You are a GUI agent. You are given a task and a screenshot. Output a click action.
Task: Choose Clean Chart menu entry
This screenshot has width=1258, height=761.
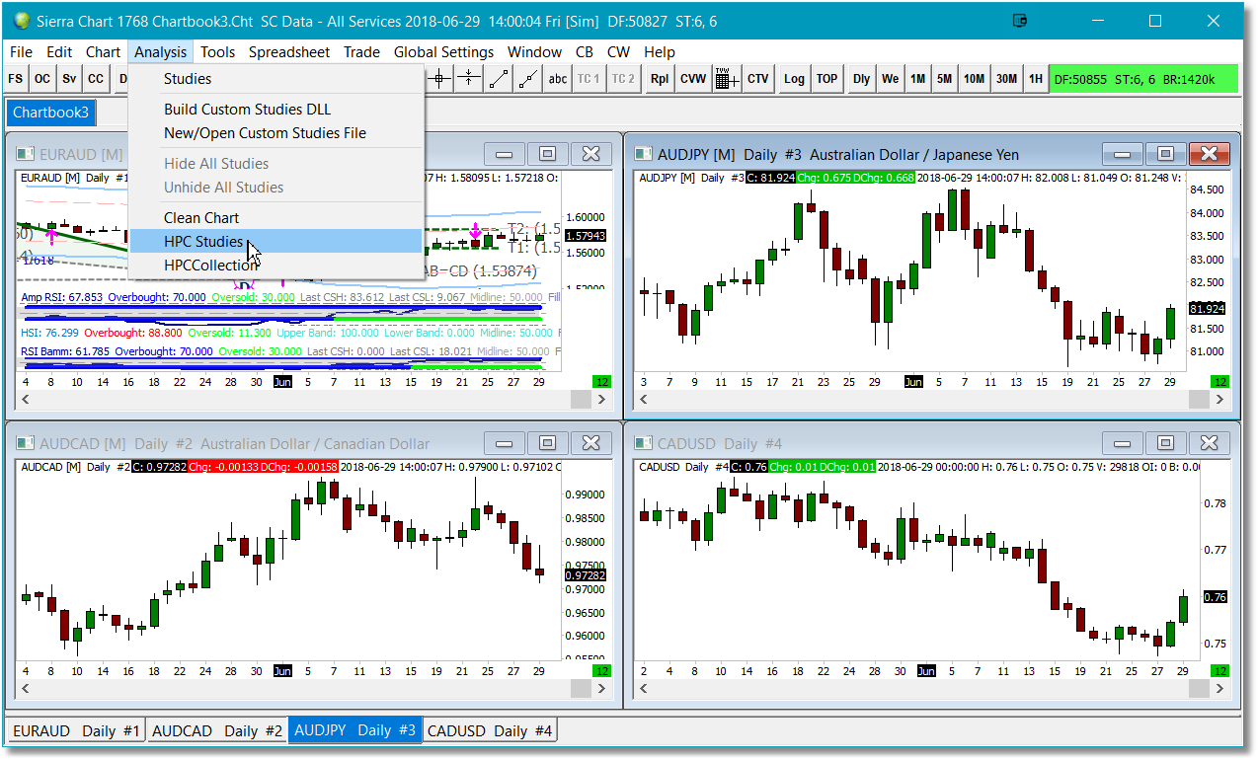click(276, 218)
